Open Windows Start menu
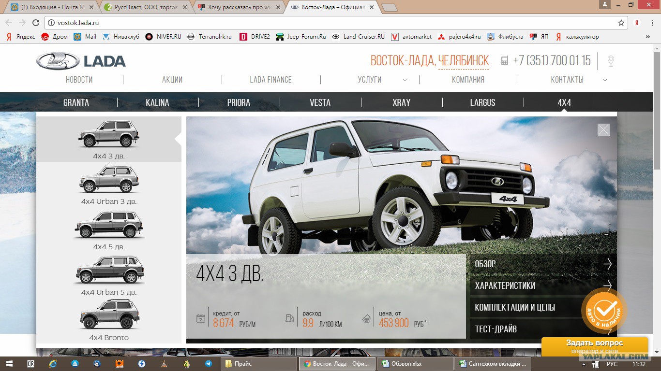Viewport: 661px width, 371px height. 10,364
